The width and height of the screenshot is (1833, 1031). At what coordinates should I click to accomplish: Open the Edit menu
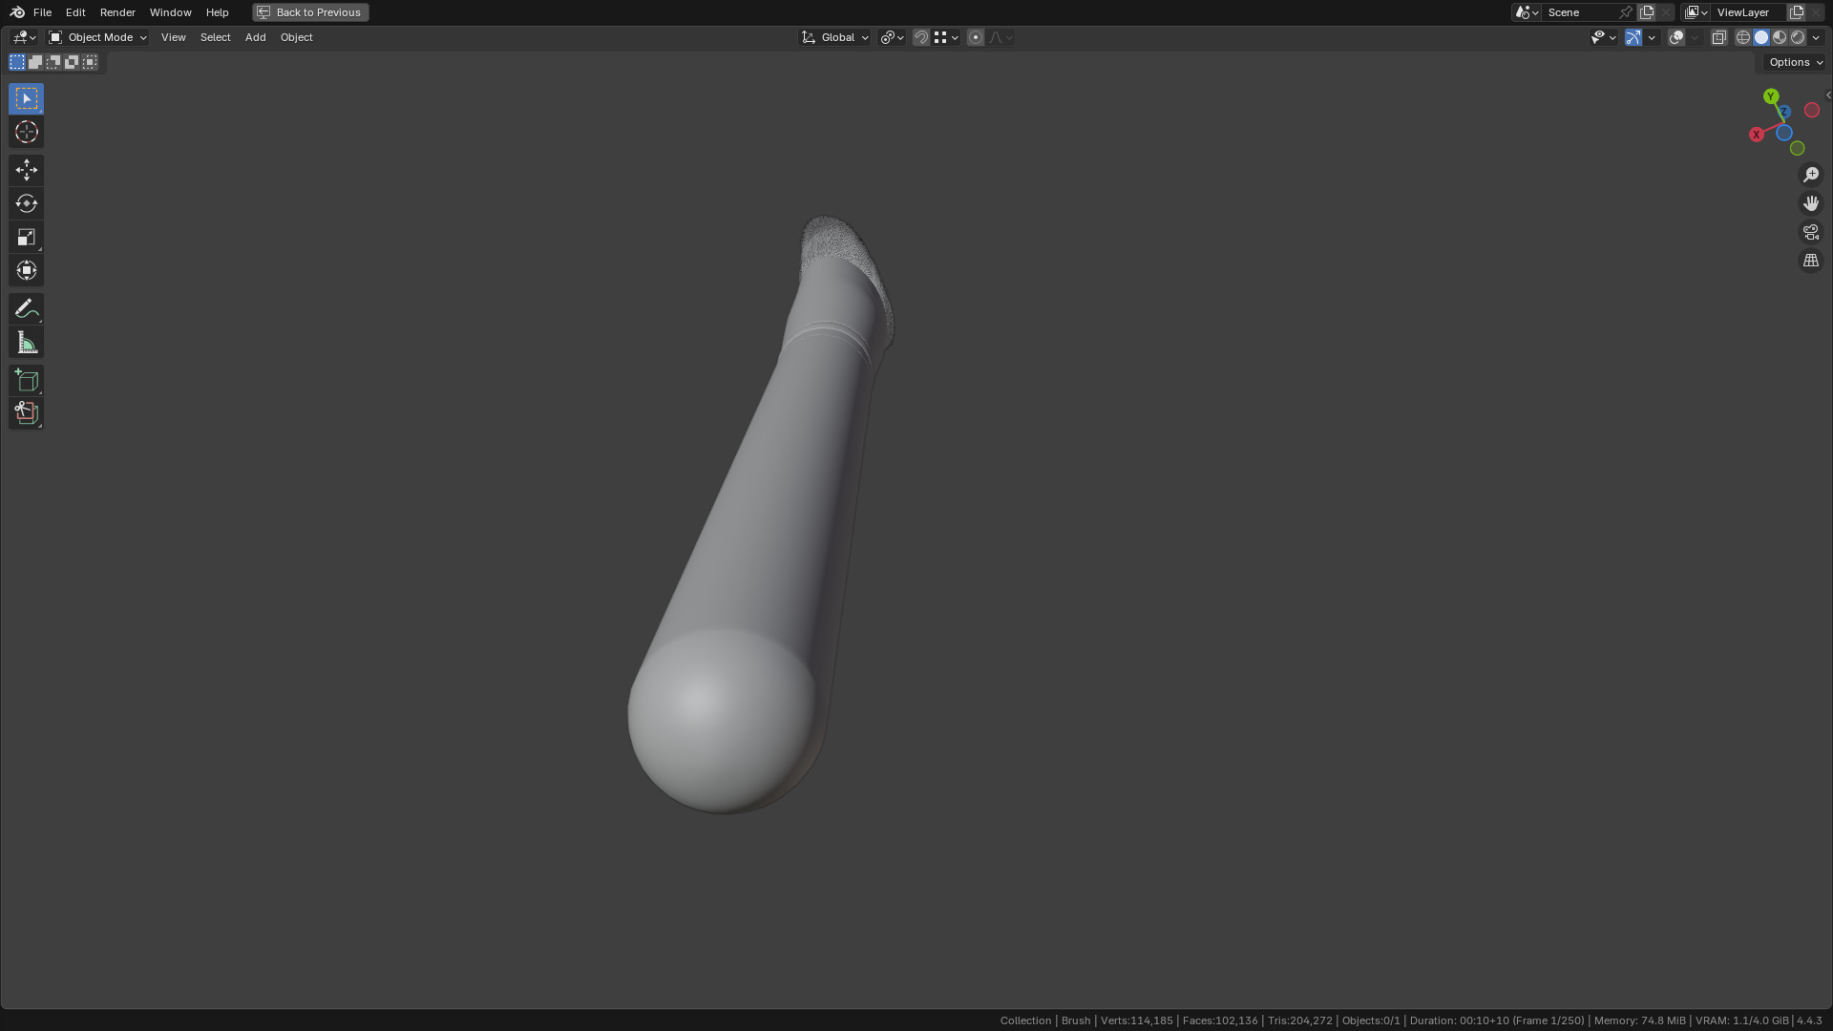click(75, 12)
